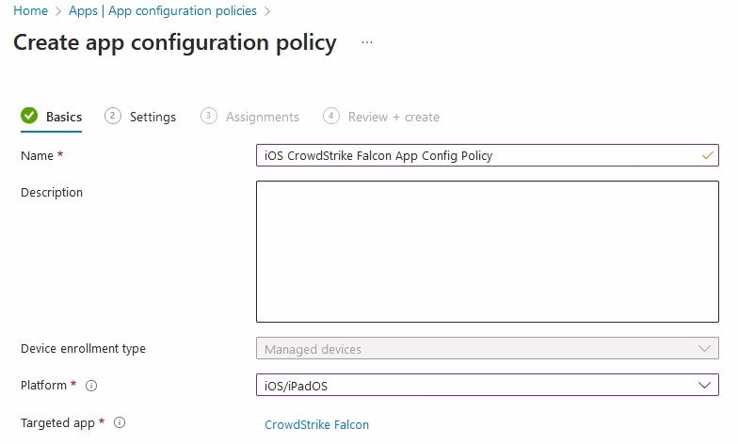Click the green checkmark icon beside Basics

(29, 117)
